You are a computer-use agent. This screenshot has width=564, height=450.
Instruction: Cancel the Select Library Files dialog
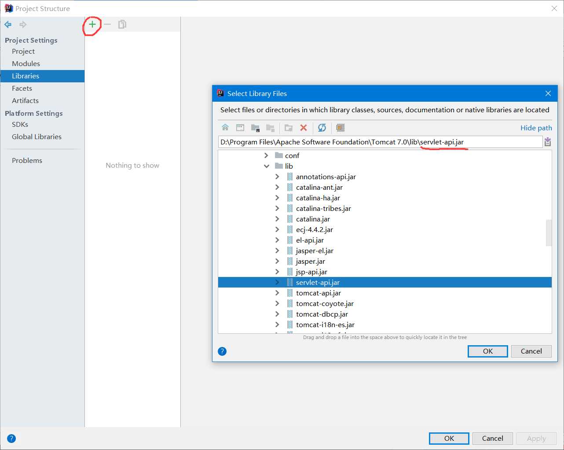[x=531, y=351]
